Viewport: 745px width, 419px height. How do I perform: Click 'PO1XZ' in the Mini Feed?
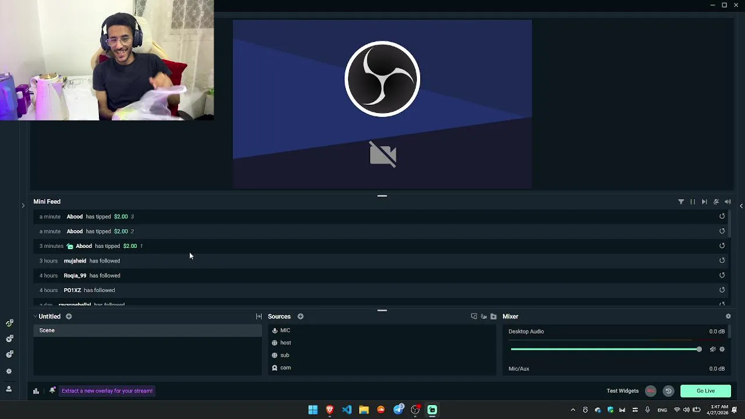(72, 290)
